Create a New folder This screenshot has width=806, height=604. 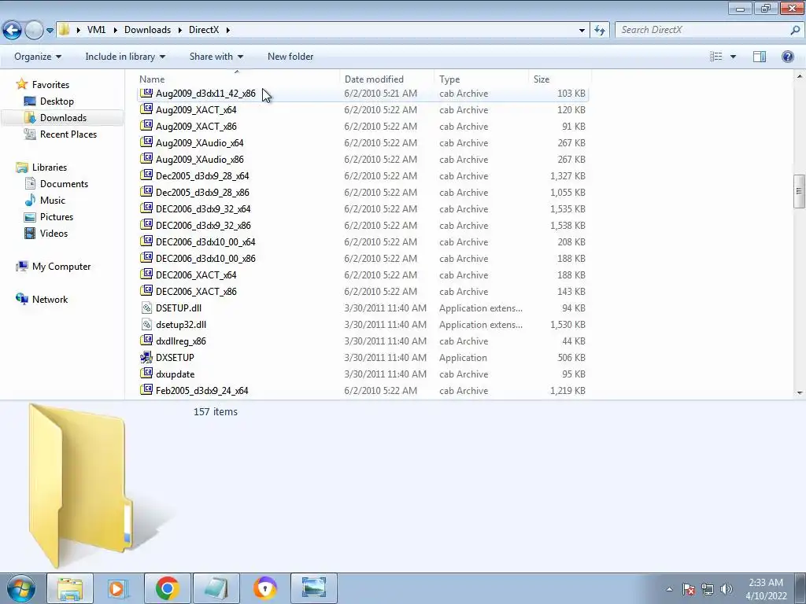pos(290,57)
